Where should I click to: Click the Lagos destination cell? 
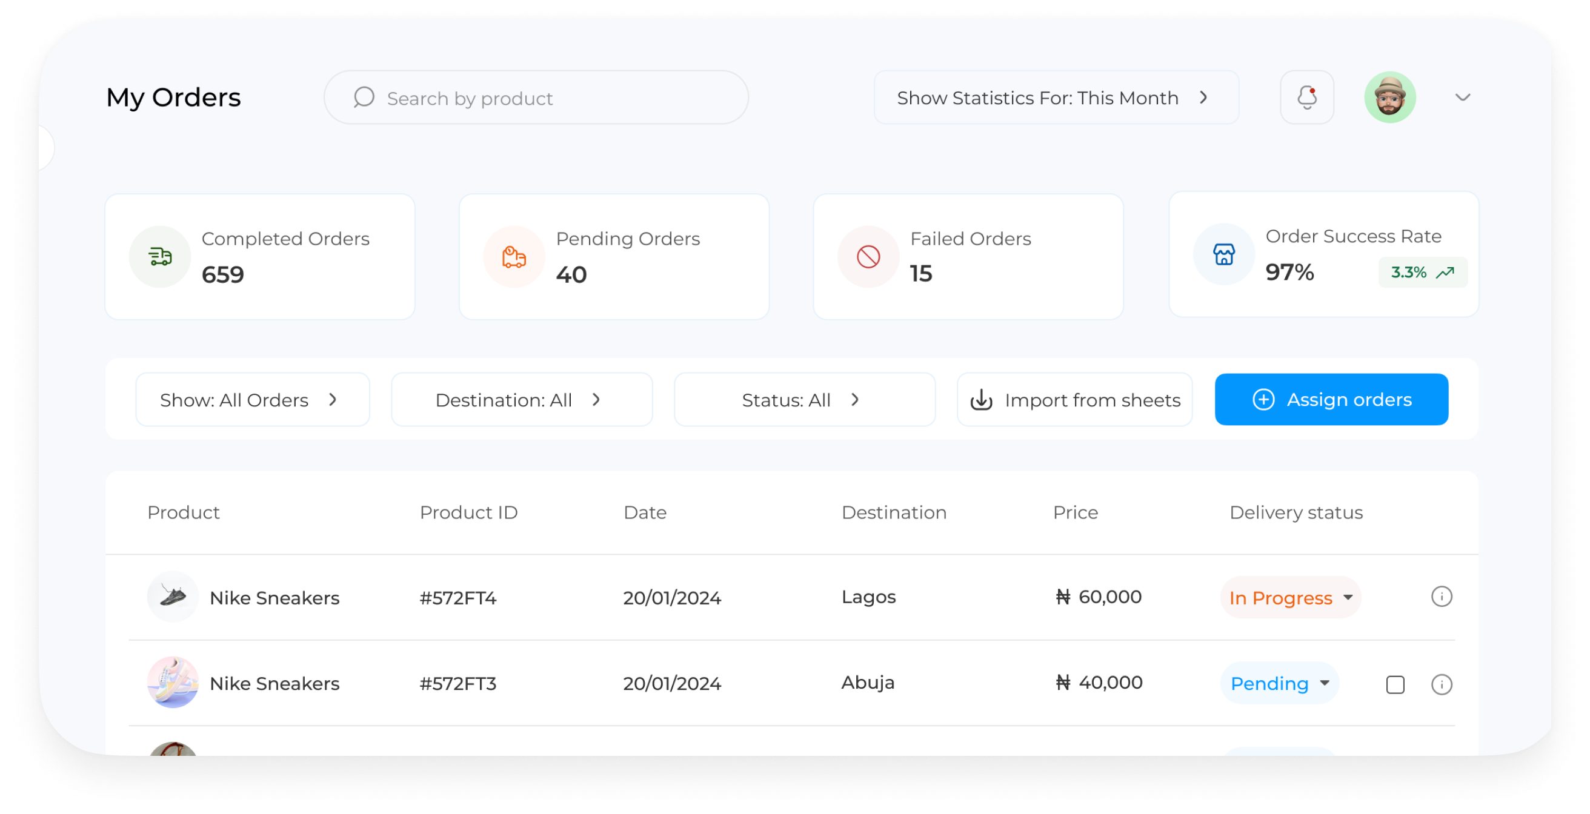pos(868,597)
